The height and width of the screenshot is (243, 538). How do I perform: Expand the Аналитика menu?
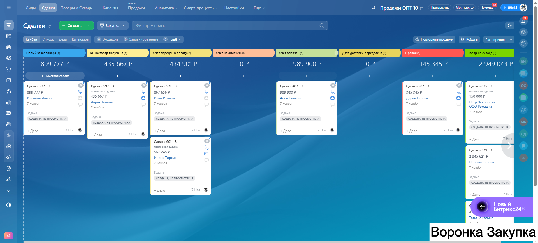[x=166, y=8]
